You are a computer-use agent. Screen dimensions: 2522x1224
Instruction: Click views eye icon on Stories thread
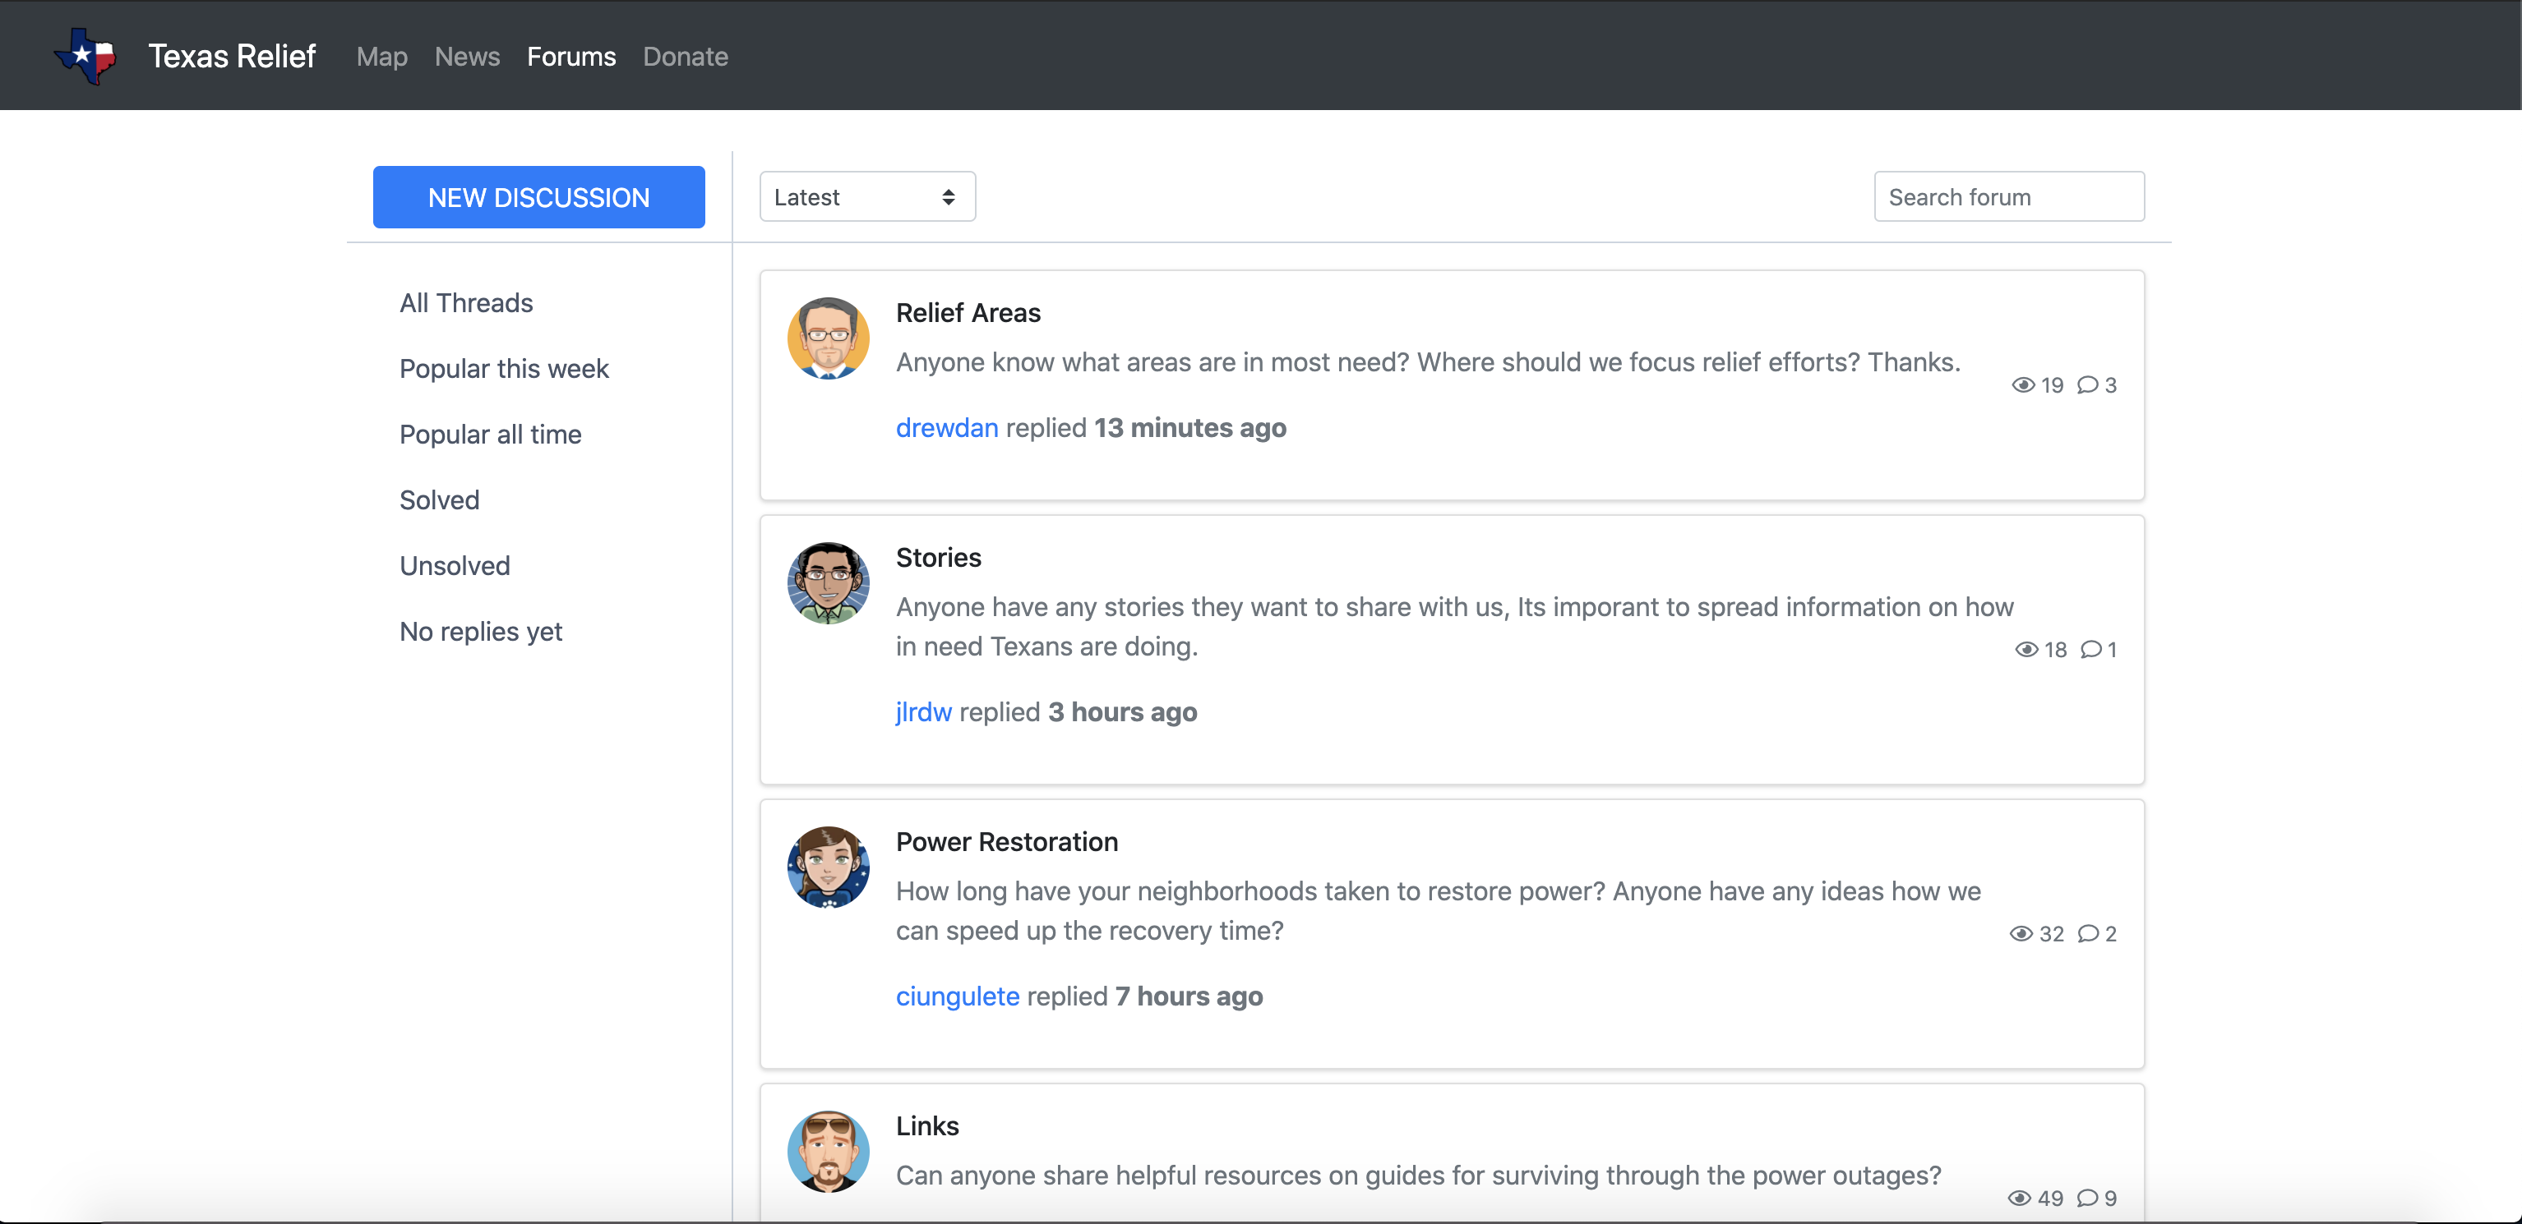pos(2025,650)
